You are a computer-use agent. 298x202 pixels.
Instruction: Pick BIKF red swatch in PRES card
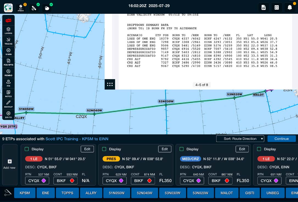click(149, 181)
